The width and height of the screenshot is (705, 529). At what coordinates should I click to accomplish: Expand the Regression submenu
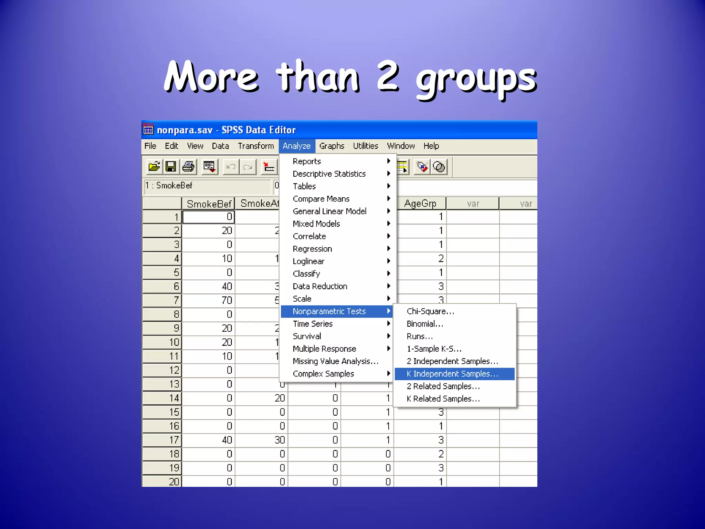[x=338, y=249]
